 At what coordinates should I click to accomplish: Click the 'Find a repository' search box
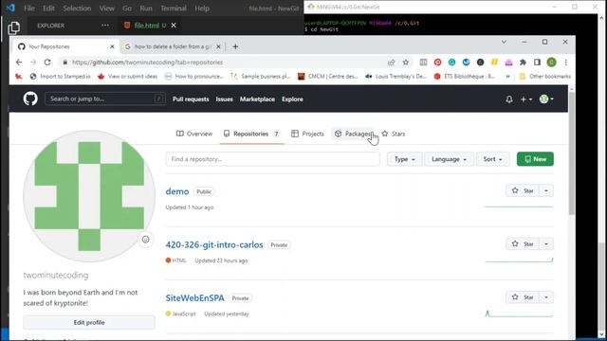pos(272,159)
